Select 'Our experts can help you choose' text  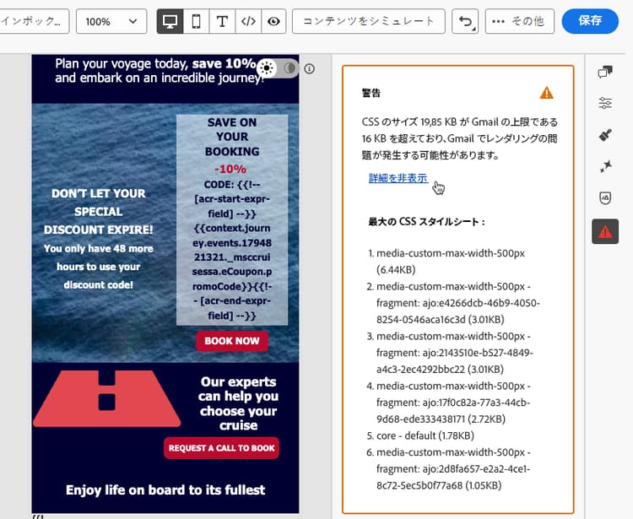[x=238, y=403]
